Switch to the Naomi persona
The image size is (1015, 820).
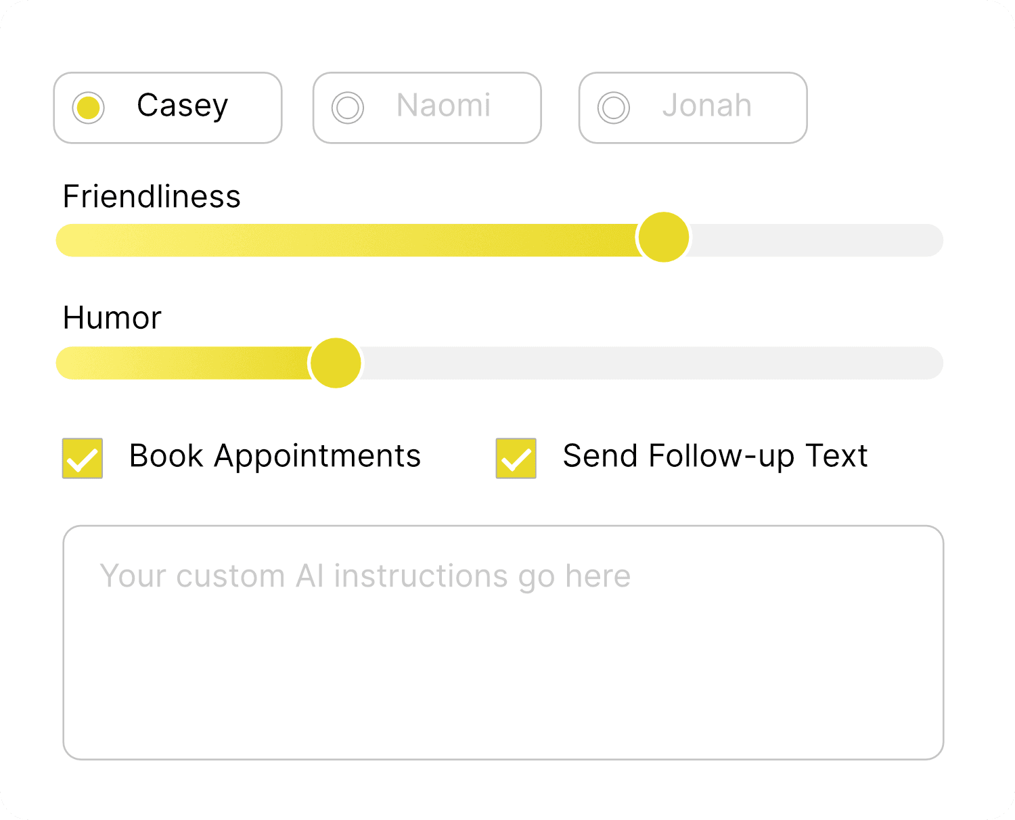(347, 107)
